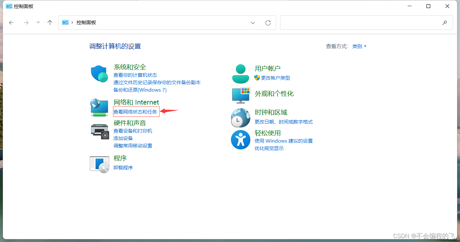The image size is (460, 242).
Task: Click inside the search input field
Action: pos(355,23)
